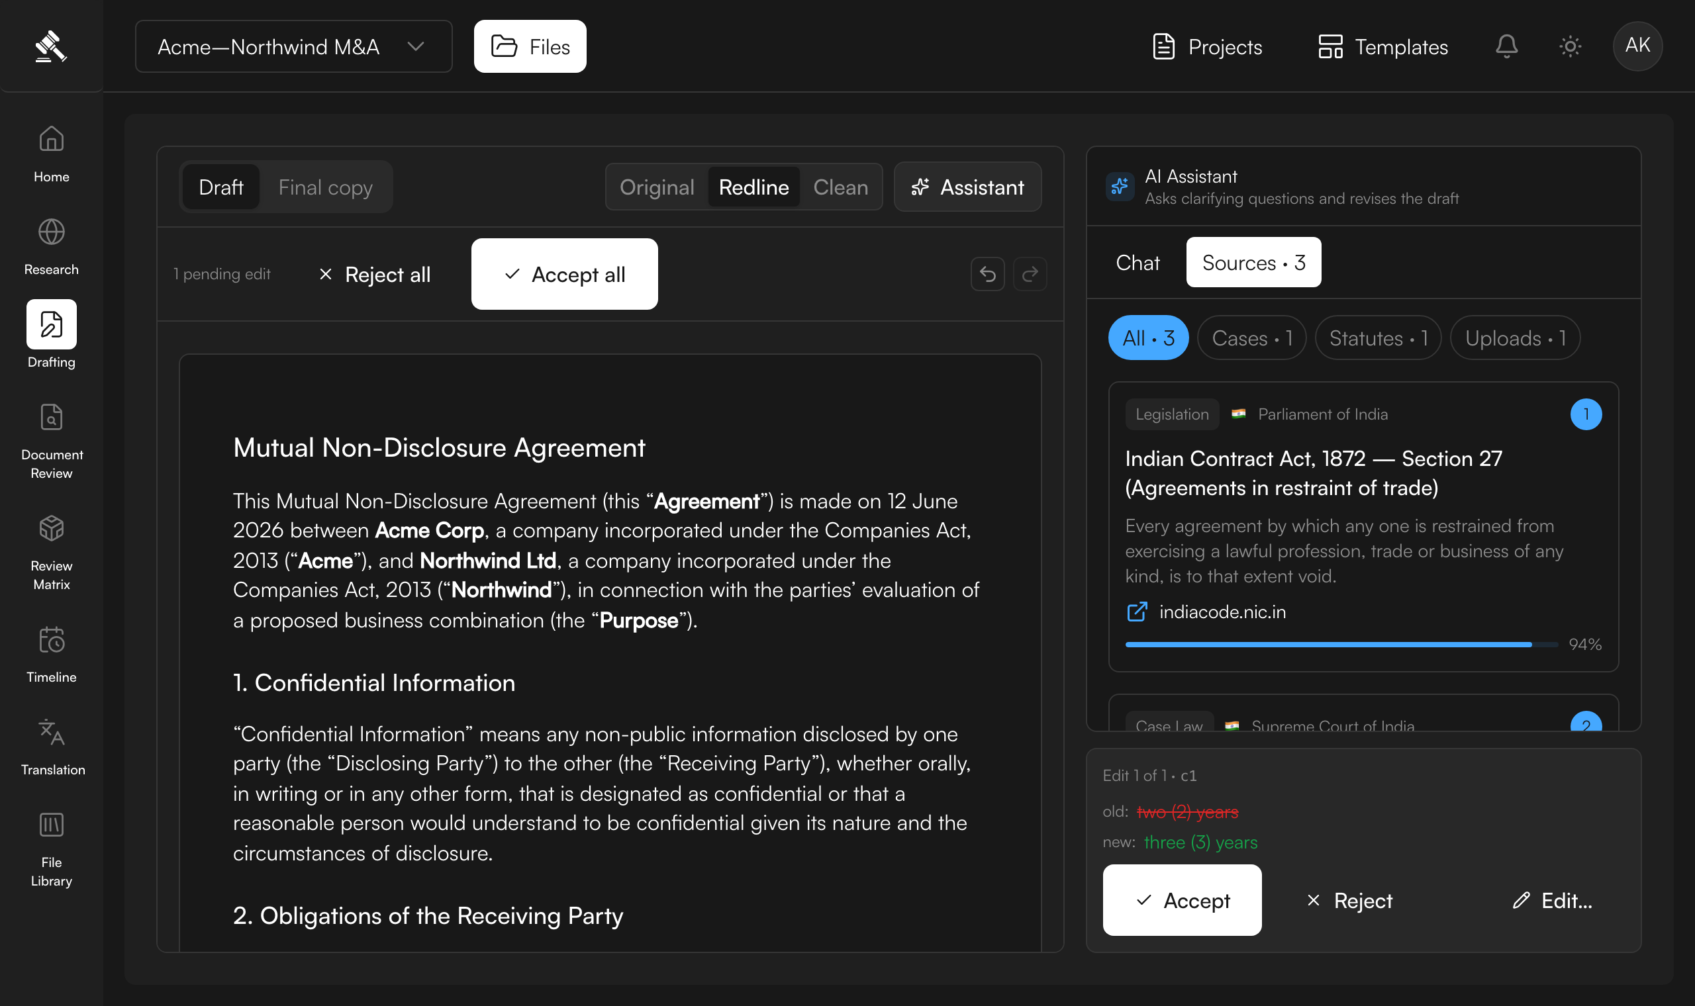
Task: Click the AI Assistant sparkle icon
Action: pyautogui.click(x=1120, y=187)
